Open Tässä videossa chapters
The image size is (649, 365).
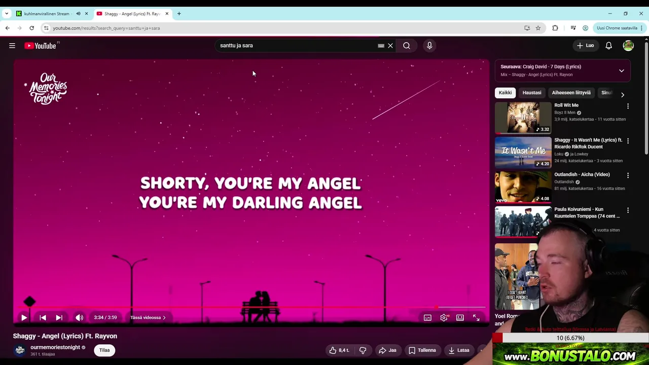point(148,317)
